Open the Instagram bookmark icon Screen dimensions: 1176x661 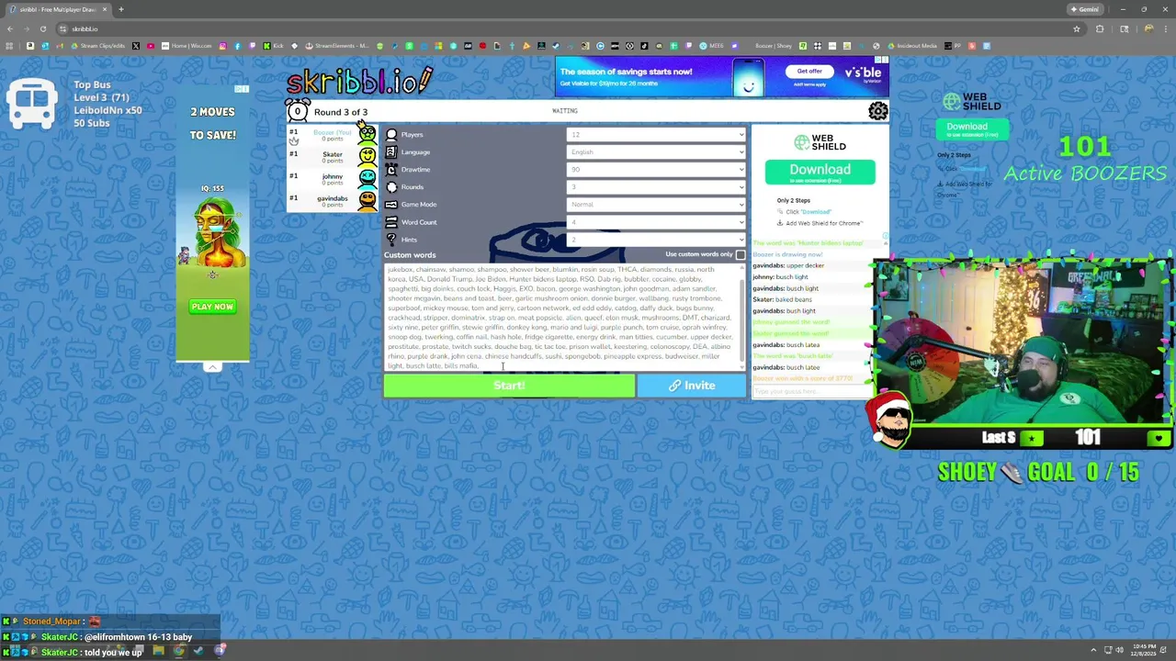click(x=222, y=46)
